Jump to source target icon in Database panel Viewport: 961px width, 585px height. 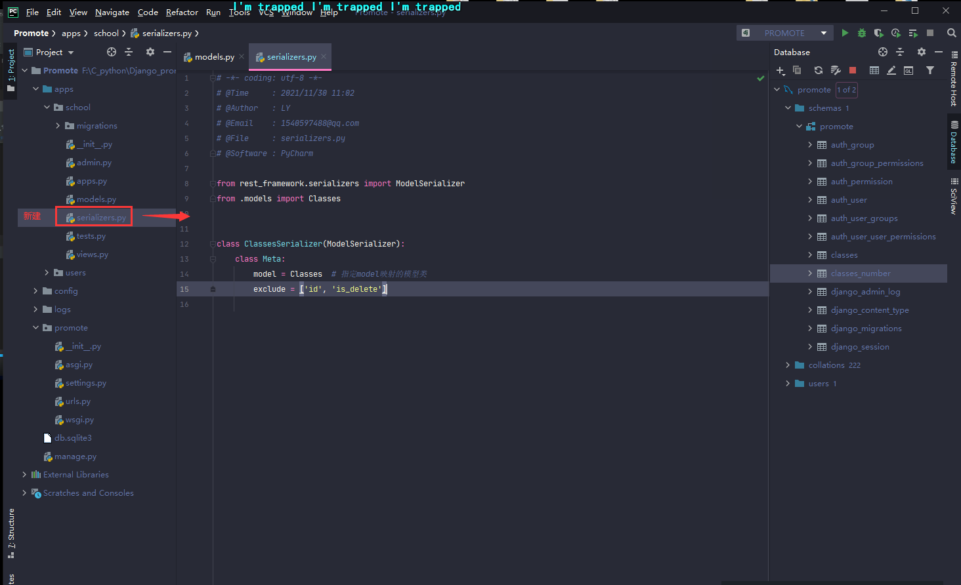click(x=883, y=52)
